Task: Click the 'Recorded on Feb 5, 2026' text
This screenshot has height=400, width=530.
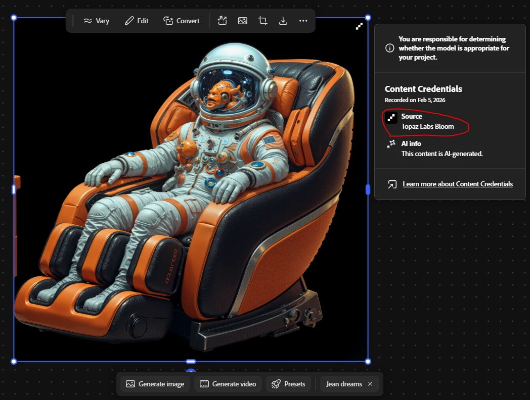Action: point(415,100)
